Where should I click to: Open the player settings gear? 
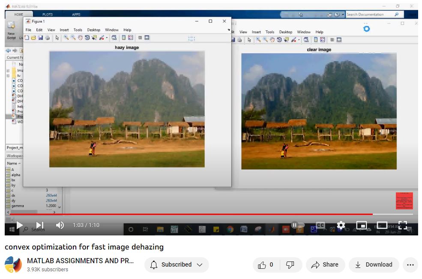341,225
